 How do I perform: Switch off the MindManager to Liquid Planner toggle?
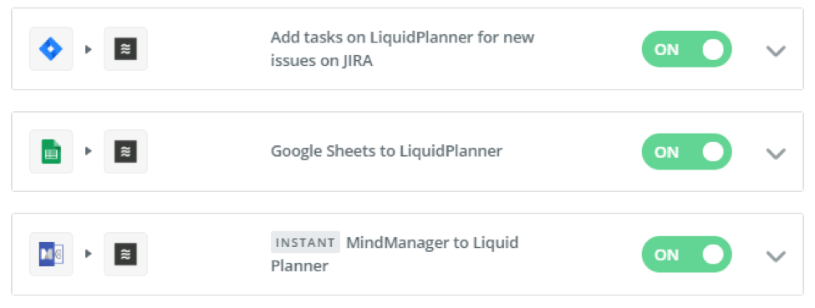click(686, 255)
